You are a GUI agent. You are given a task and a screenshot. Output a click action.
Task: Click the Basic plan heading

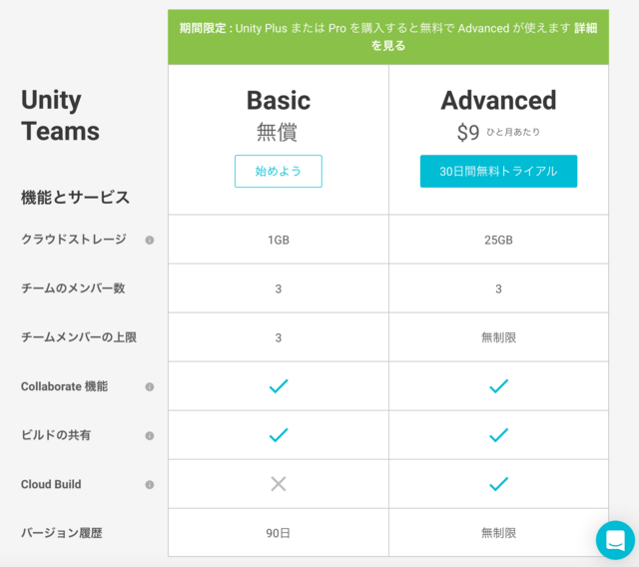coord(279,100)
